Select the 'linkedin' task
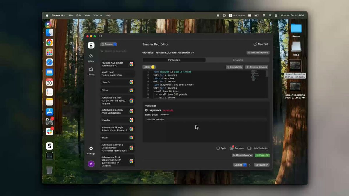349x196 pixels. pos(117,120)
